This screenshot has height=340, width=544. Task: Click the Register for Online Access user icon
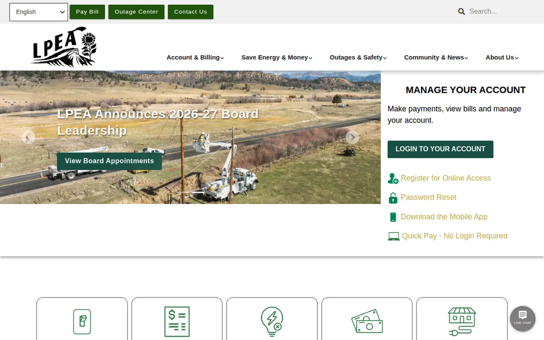tap(393, 178)
